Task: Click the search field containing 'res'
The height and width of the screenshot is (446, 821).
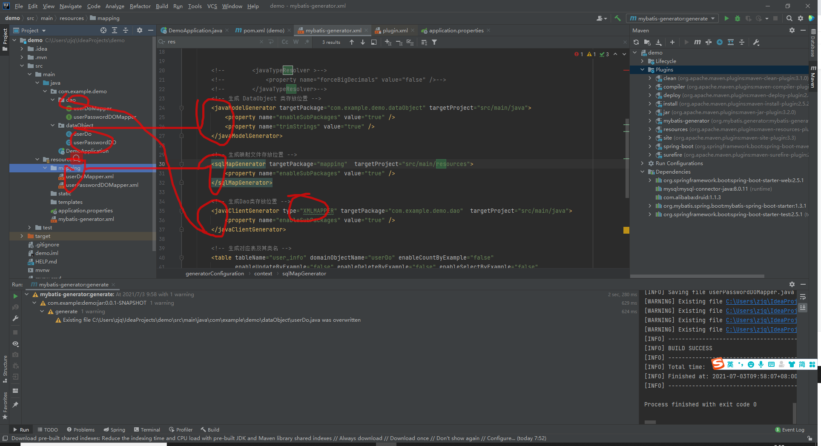Action: click(212, 42)
